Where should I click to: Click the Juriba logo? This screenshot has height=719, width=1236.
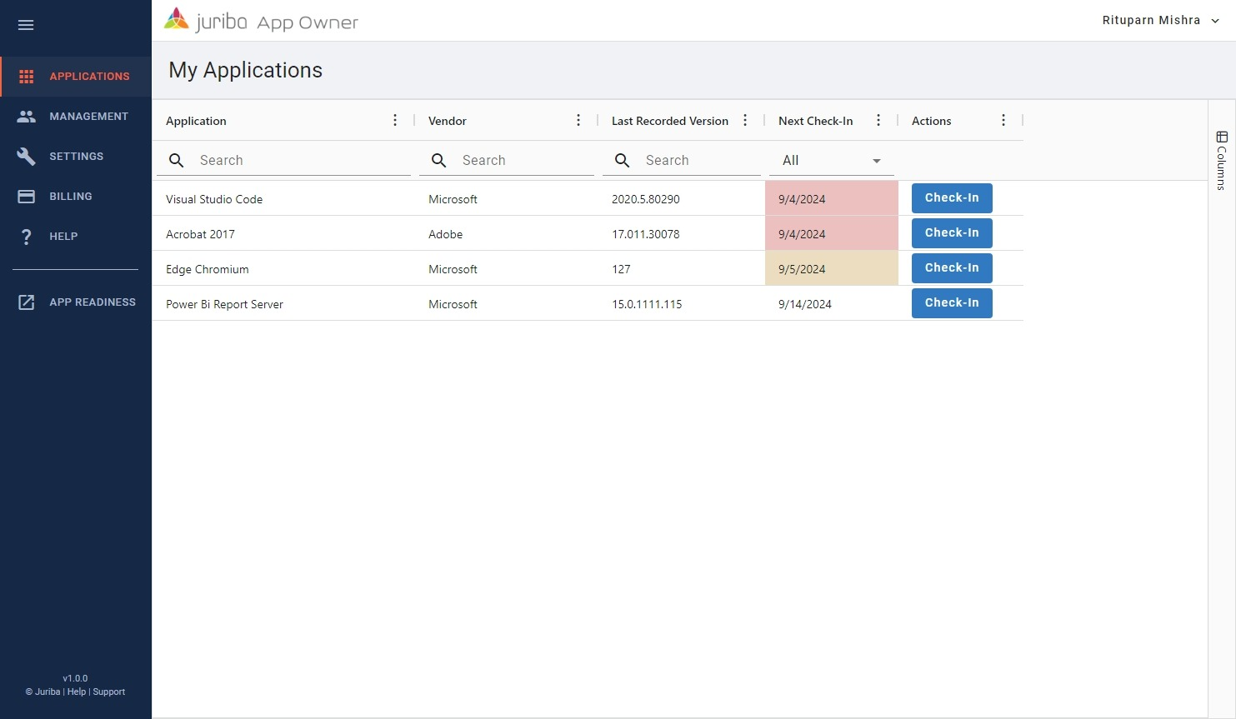coord(261,21)
